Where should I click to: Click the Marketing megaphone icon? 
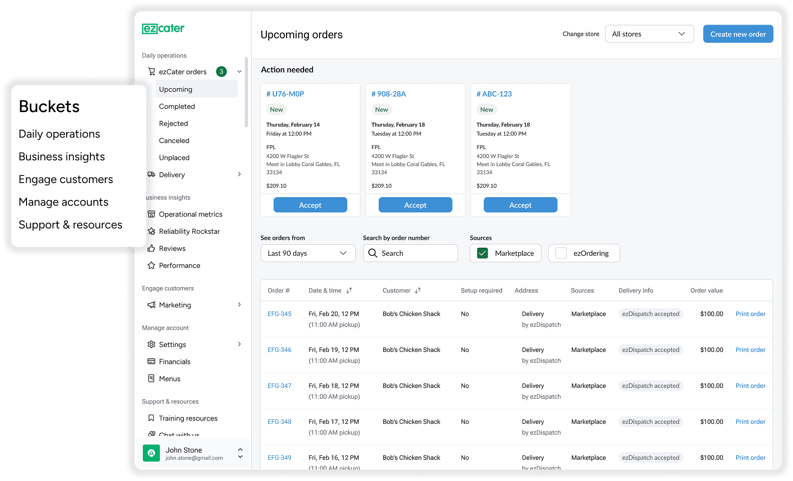click(151, 305)
